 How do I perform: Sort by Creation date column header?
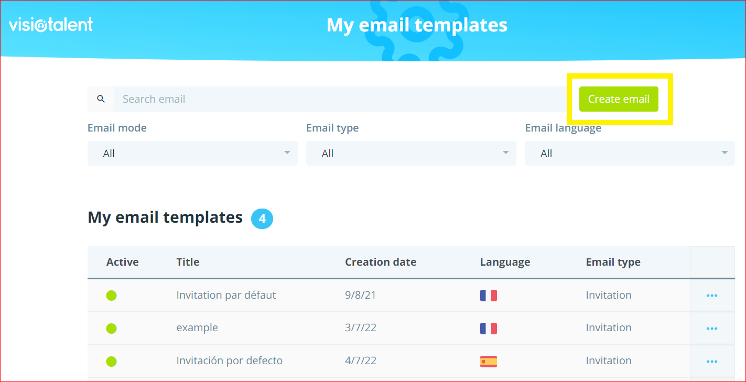380,262
